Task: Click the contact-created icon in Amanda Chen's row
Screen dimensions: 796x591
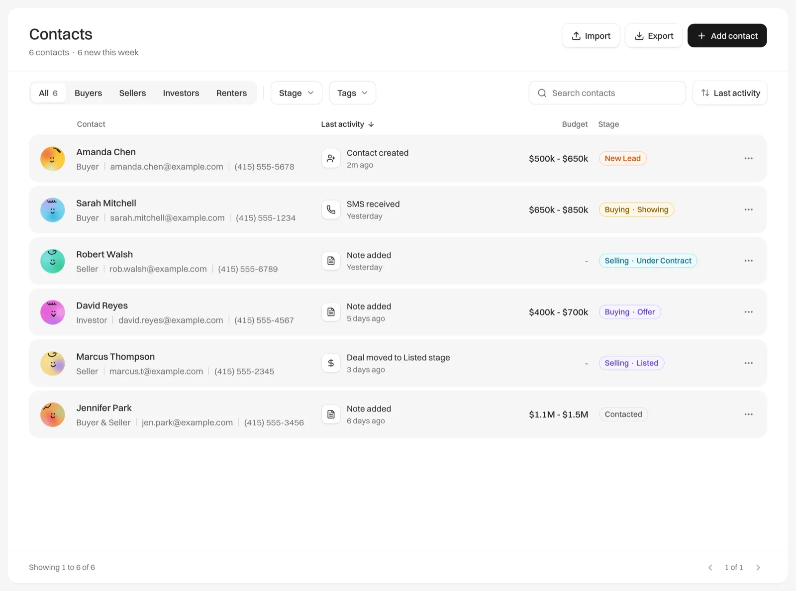Action: (331, 159)
